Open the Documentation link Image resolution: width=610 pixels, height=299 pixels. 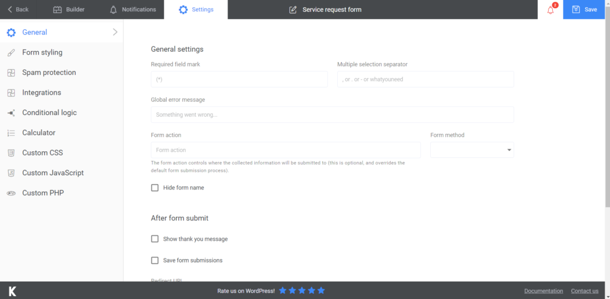(543, 291)
